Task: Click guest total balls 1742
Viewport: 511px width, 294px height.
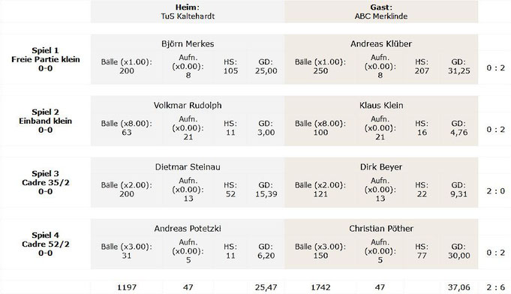Action: (x=320, y=287)
